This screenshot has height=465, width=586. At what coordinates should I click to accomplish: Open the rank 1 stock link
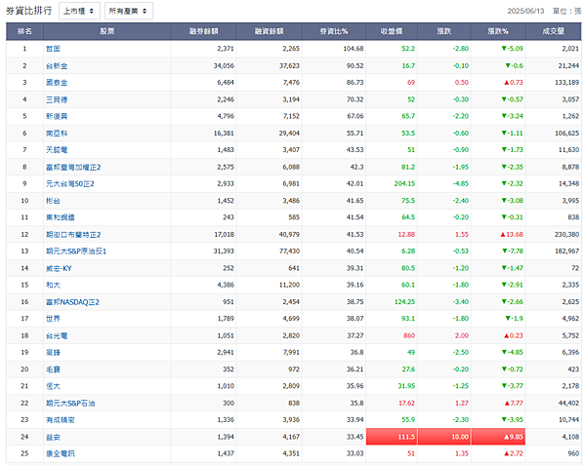pos(53,49)
